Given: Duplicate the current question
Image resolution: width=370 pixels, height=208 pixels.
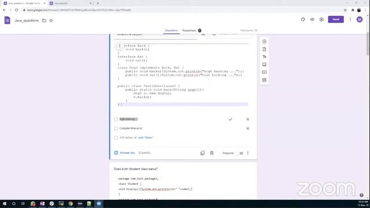Looking at the screenshot, I should pyautogui.click(x=202, y=153).
